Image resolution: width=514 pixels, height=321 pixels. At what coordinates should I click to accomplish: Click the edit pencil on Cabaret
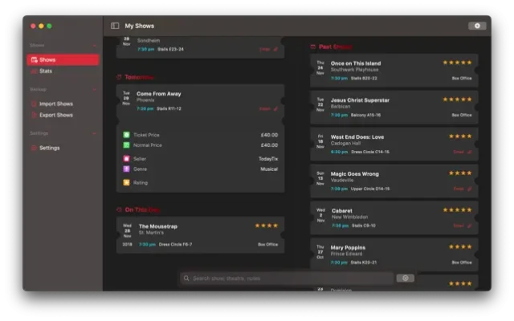469,226
